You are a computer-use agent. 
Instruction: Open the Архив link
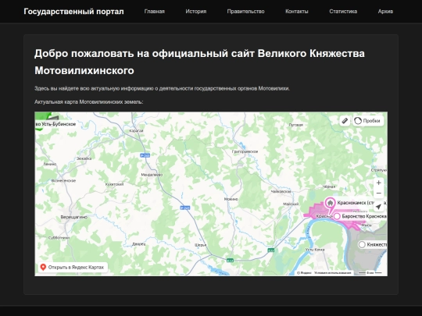tap(385, 12)
